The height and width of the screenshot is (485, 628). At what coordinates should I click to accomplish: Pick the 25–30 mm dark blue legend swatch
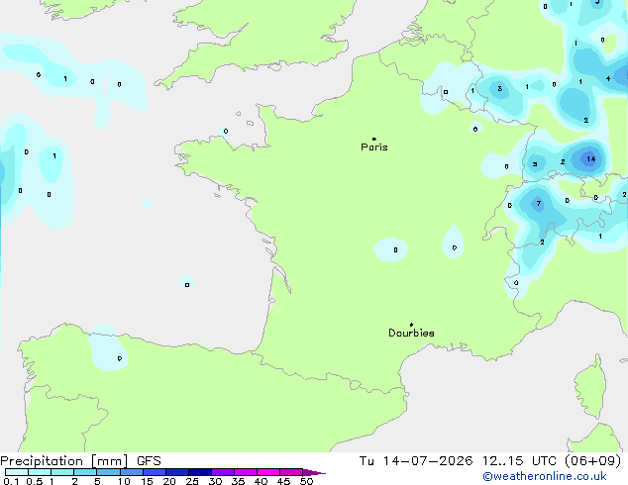click(x=200, y=472)
